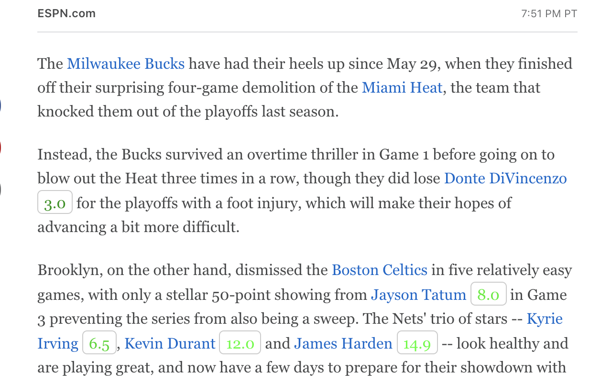Select Kyrie Irving's 6.5 rating badge
The width and height of the screenshot is (612, 382).
click(x=99, y=343)
